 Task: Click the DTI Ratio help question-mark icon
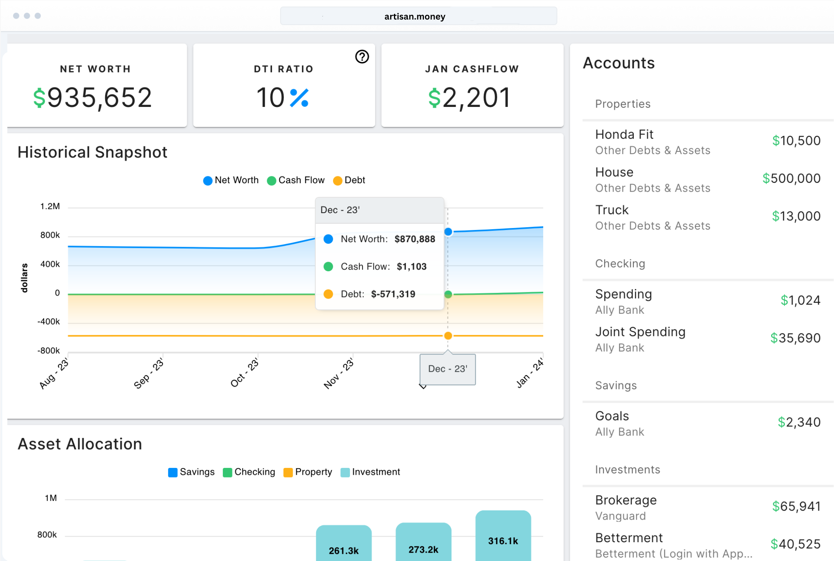click(362, 57)
